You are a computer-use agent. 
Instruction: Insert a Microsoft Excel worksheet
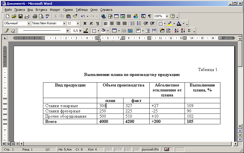pos(123,16)
